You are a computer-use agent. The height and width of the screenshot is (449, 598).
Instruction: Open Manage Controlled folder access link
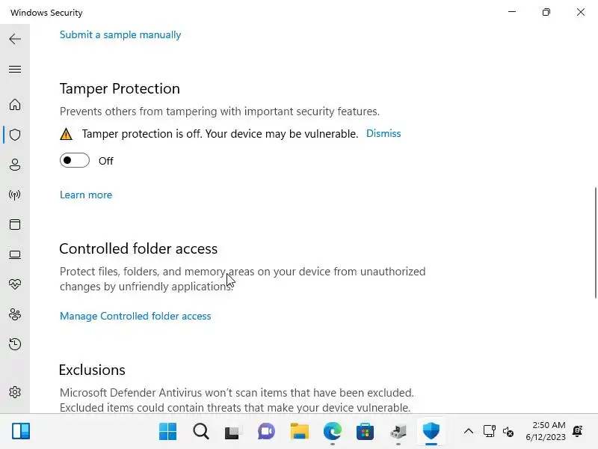pyautogui.click(x=135, y=316)
